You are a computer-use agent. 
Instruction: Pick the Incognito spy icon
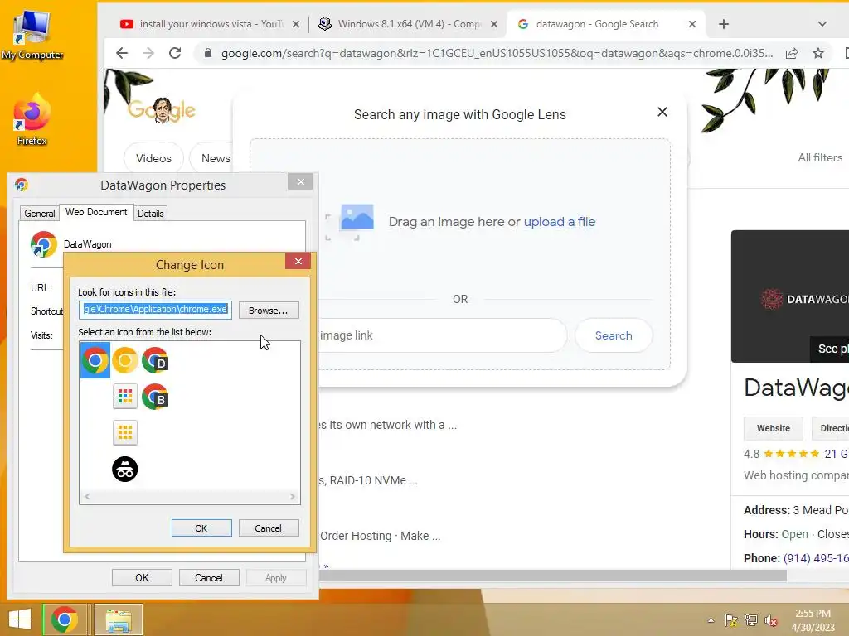125,469
